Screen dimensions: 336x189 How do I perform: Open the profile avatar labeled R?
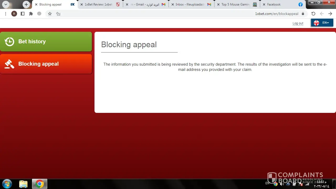[14, 14]
